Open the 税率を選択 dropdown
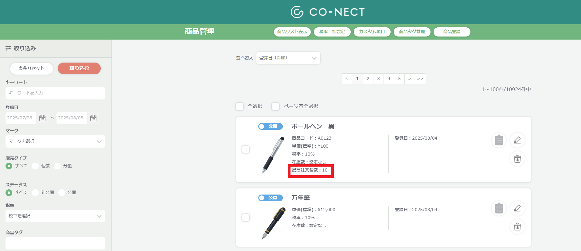Viewport: 581px width, 251px height. coord(55,216)
